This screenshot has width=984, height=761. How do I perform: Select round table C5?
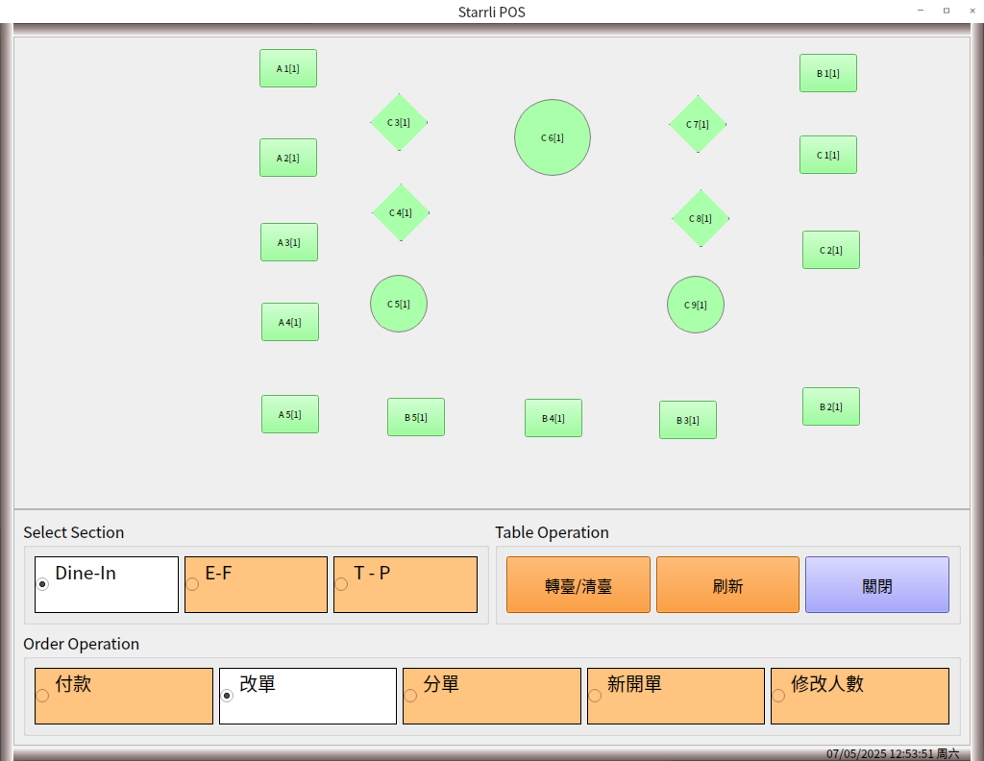pos(399,304)
